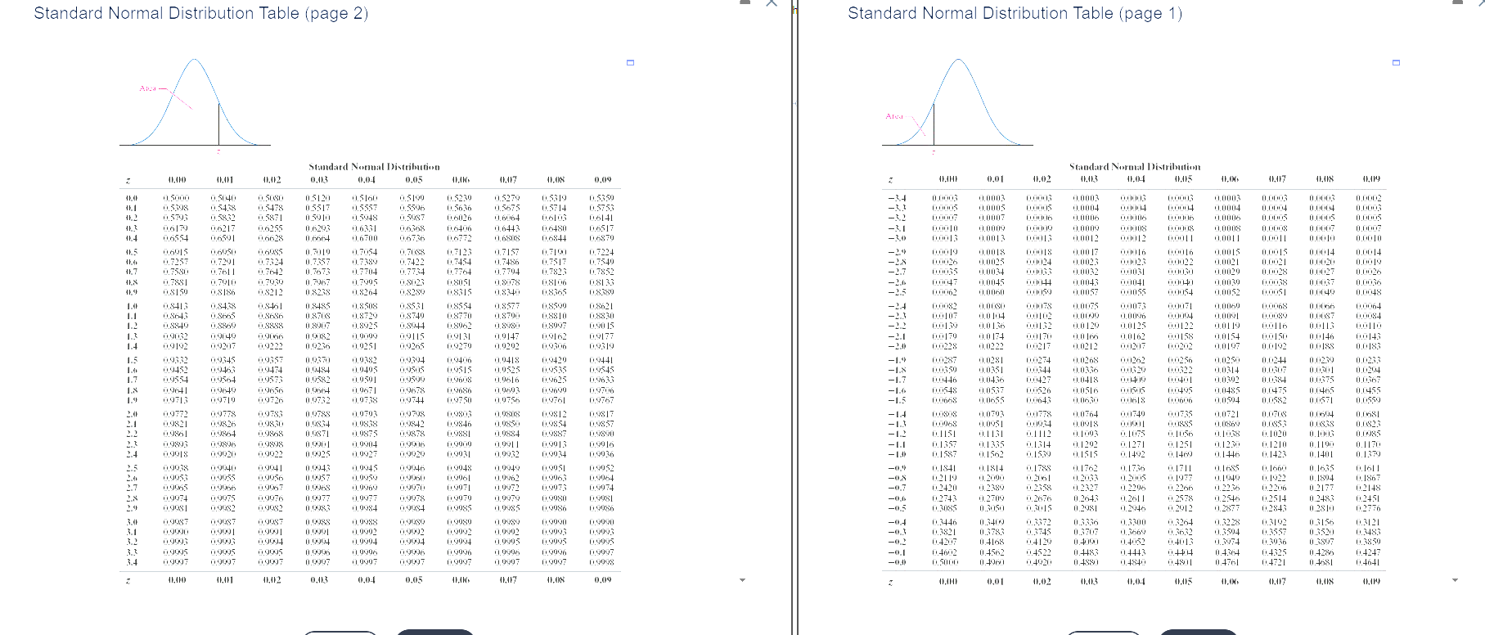Click value 0.0228 in page 1 table

pyautogui.click(x=947, y=346)
